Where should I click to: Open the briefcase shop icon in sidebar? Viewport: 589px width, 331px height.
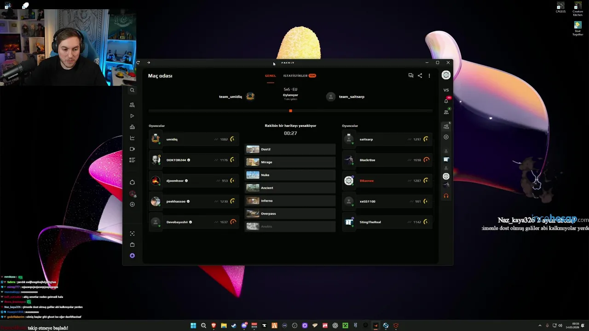[132, 245]
